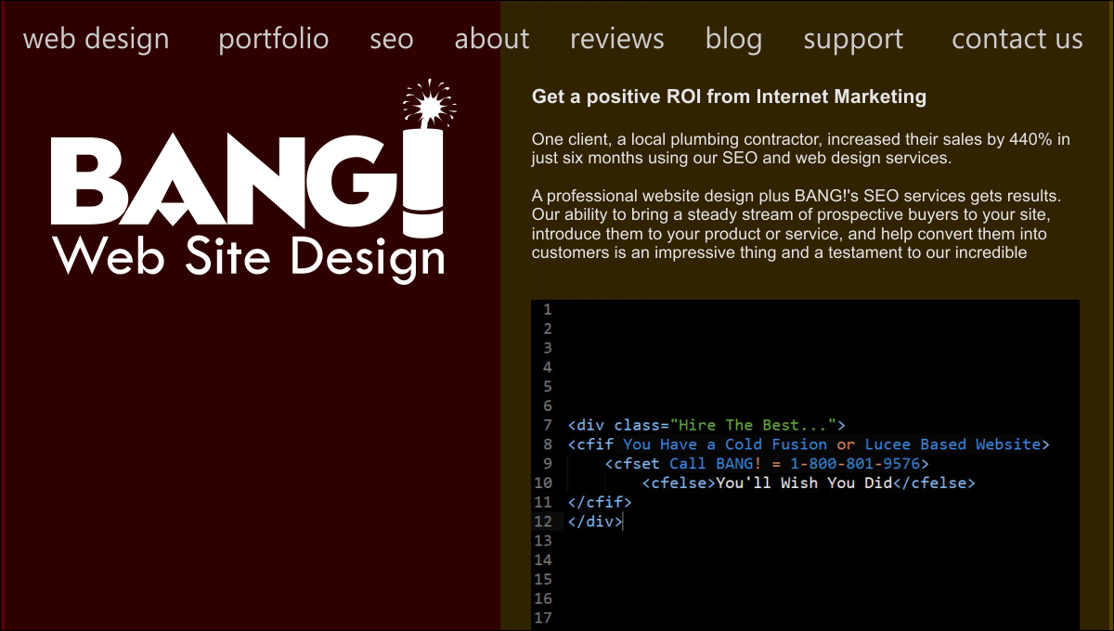The width and height of the screenshot is (1114, 631).
Task: Click the closing div tag line
Action: click(595, 522)
